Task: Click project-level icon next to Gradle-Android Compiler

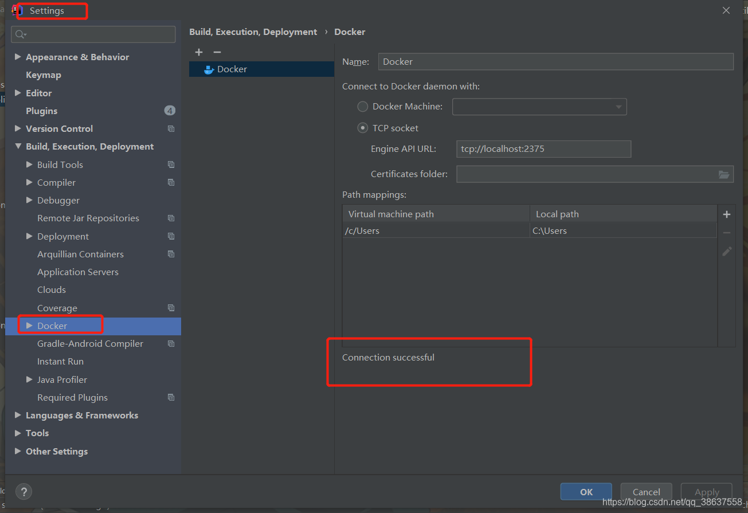Action: click(x=171, y=344)
